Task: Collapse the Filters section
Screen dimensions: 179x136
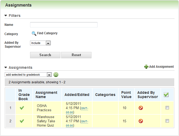Action: coord(6,16)
